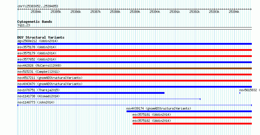Click the small blue marker under nsv5615832
Viewport: 260px width, 135px height.
240,93
